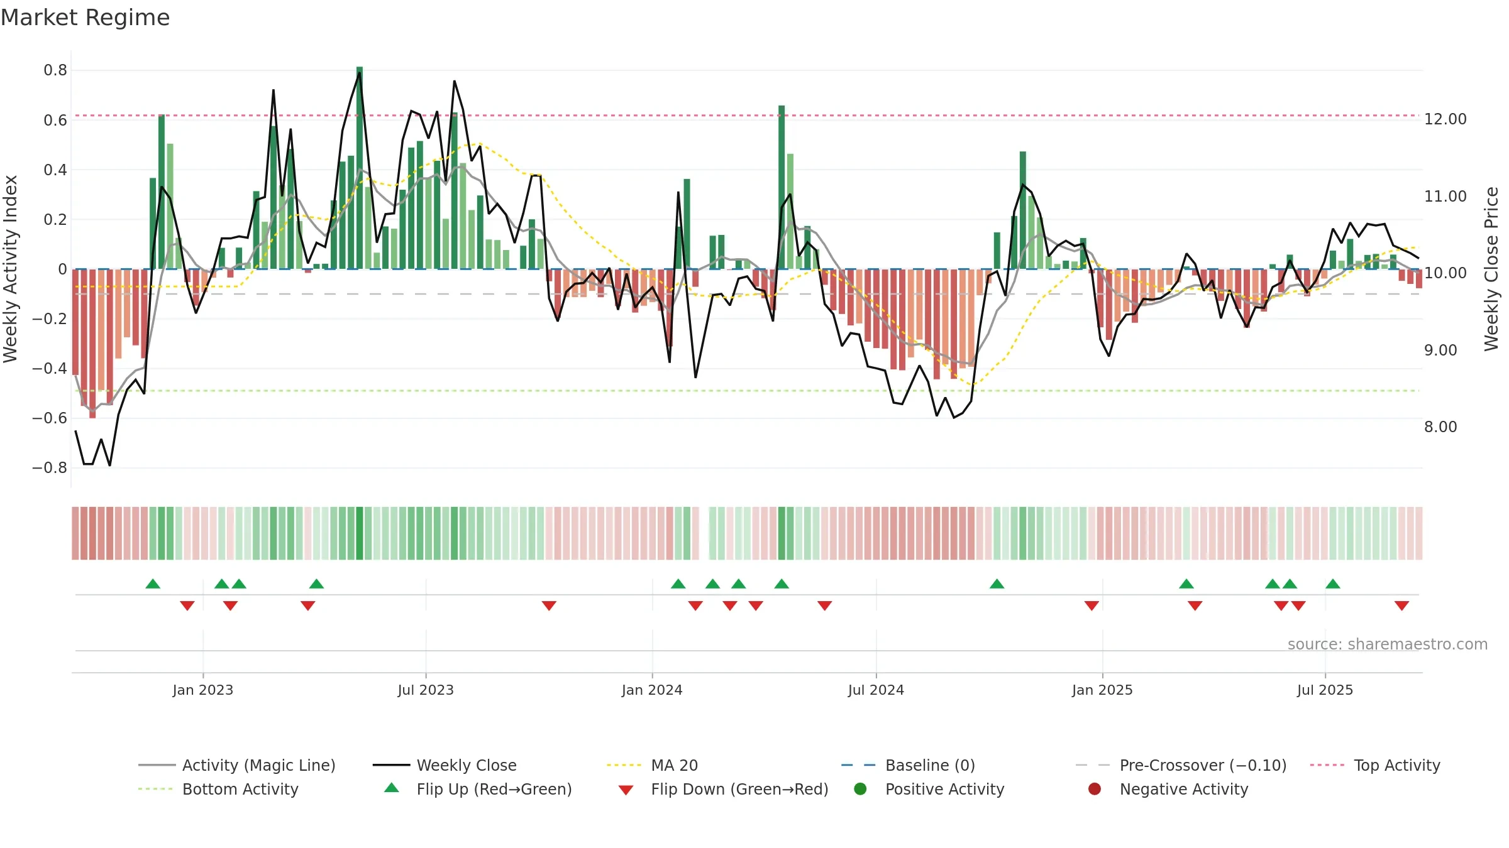The width and height of the screenshot is (1509, 848).
Task: Toggle the Flip Down (Green→Red) legend entry
Action: [x=723, y=789]
